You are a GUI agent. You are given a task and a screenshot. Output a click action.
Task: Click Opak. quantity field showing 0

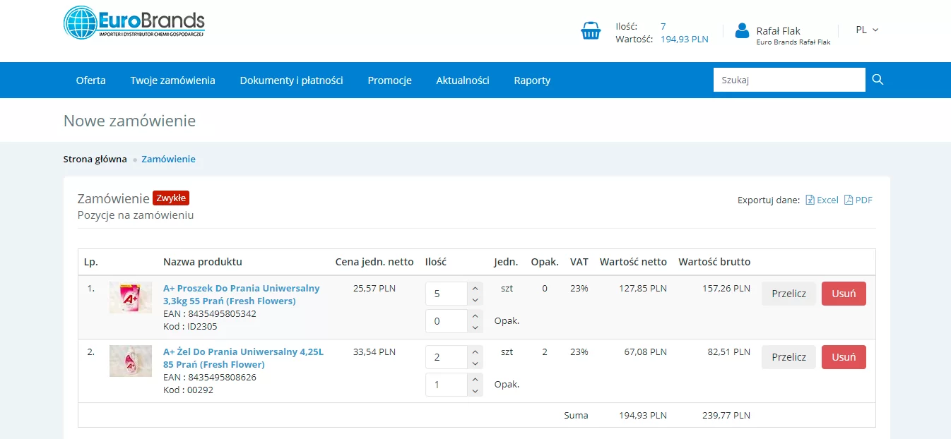click(447, 321)
